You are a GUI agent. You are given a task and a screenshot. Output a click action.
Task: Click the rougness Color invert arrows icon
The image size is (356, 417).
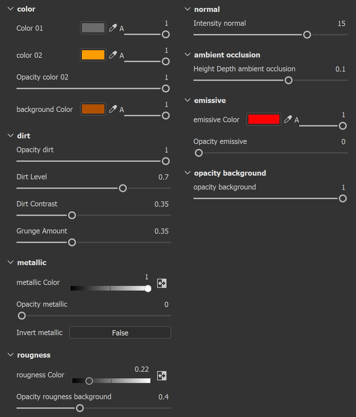pyautogui.click(x=162, y=376)
